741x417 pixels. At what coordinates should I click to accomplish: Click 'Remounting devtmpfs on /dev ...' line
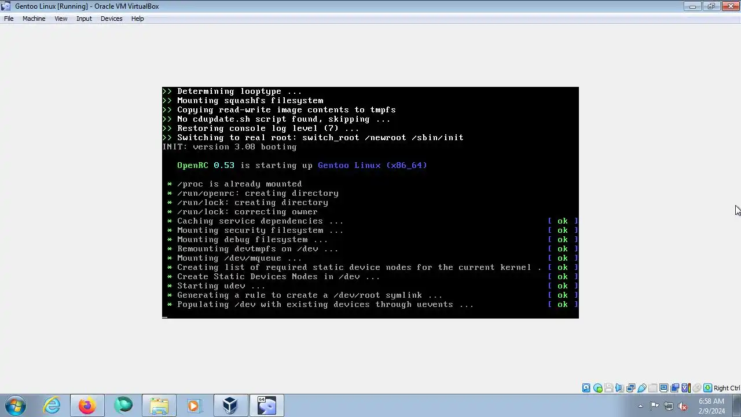click(x=258, y=249)
